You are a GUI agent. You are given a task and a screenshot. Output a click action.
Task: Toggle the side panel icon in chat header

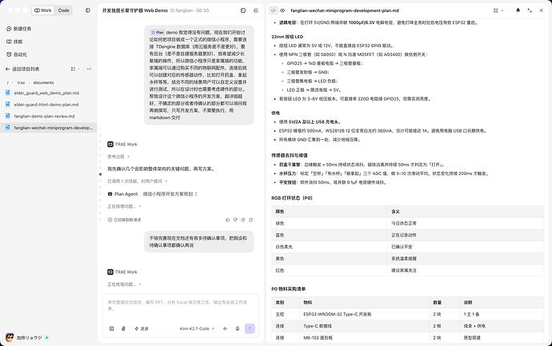coord(256,10)
